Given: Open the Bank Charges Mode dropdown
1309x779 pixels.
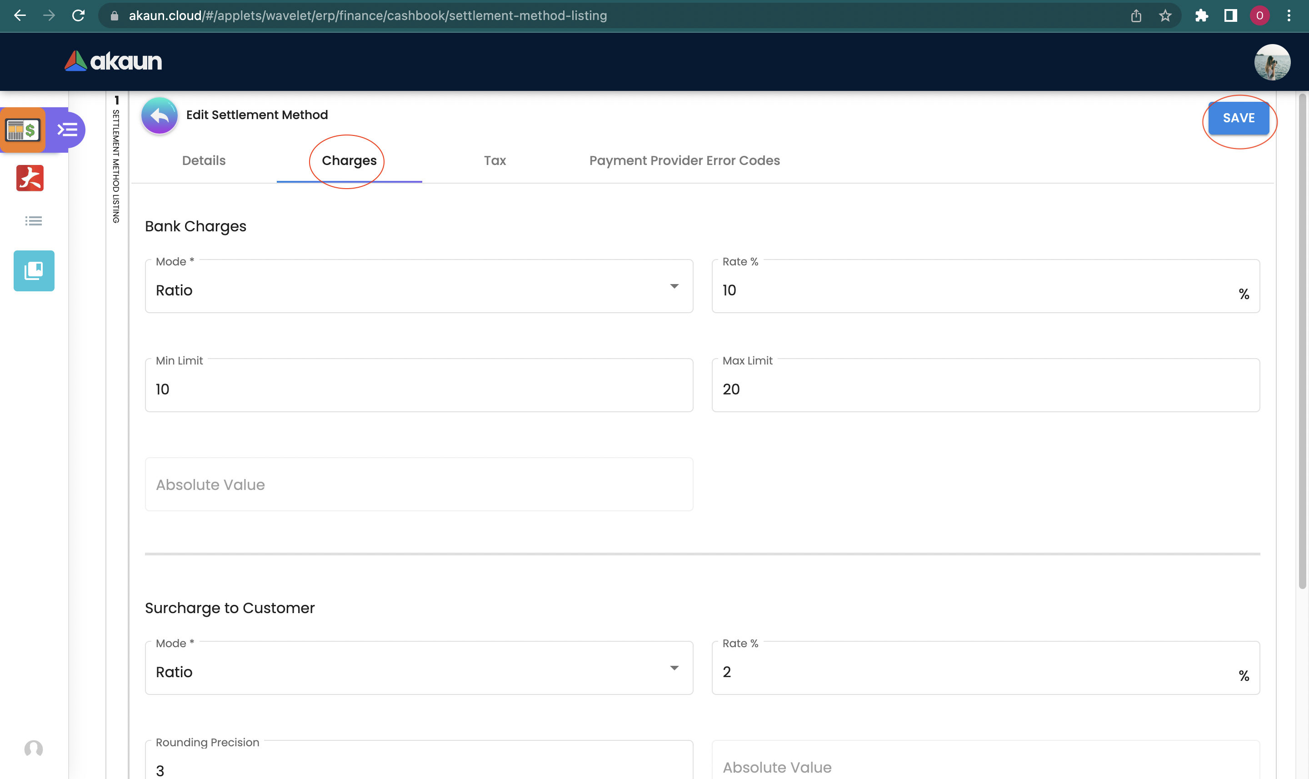Looking at the screenshot, I should pyautogui.click(x=418, y=287).
